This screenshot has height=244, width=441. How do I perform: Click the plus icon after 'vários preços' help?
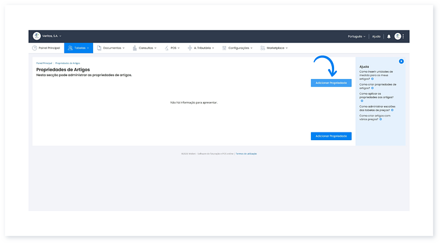pyautogui.click(x=380, y=119)
